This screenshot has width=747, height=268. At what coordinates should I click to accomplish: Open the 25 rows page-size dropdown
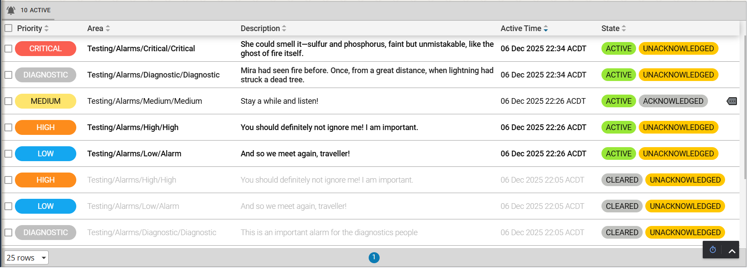tap(26, 258)
